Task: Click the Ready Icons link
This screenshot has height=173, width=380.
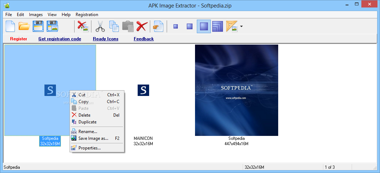Action: tap(106, 39)
